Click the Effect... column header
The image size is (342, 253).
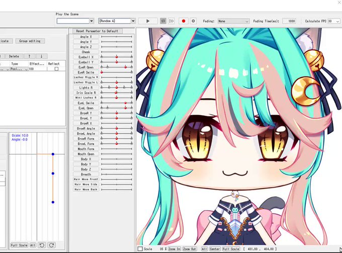[x=38, y=64]
